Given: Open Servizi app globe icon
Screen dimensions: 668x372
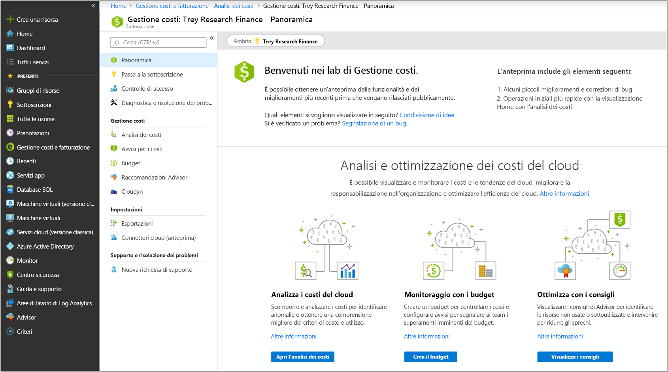Looking at the screenshot, I should click(10, 175).
